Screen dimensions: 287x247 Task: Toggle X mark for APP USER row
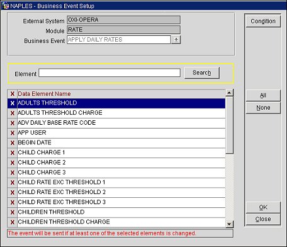click(13, 133)
